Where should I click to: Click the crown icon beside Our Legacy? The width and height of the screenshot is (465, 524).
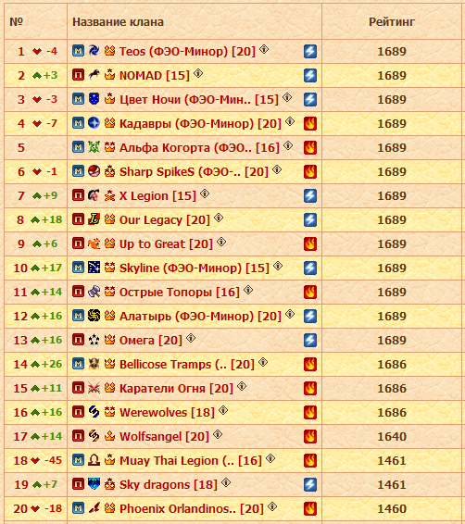click(x=109, y=219)
